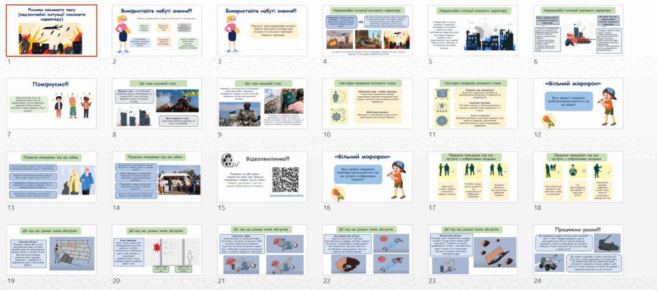Select slide 13 with people in winter coats

(52, 177)
